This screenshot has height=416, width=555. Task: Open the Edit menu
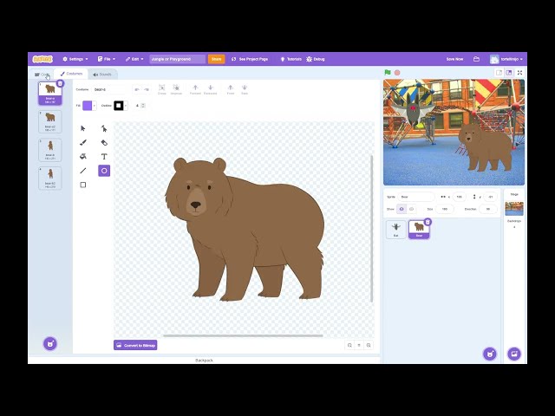[134, 59]
